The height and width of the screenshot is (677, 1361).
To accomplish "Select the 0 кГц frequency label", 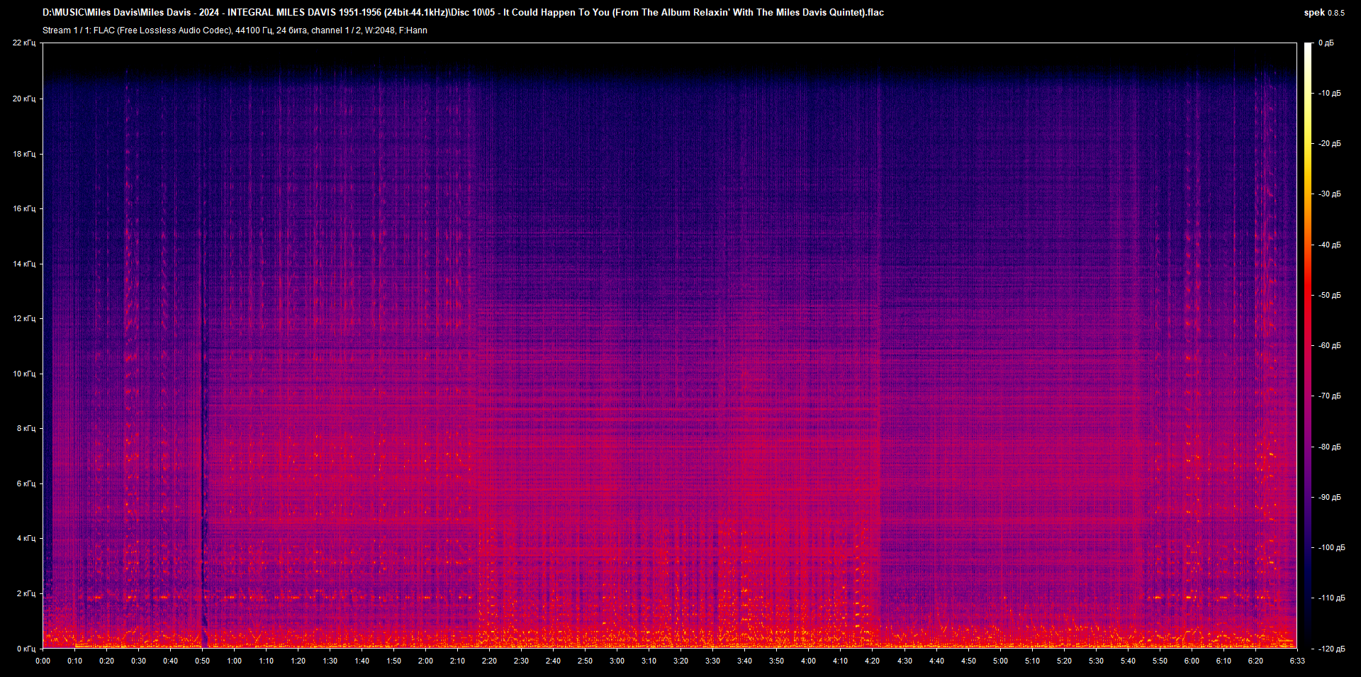I will (26, 649).
